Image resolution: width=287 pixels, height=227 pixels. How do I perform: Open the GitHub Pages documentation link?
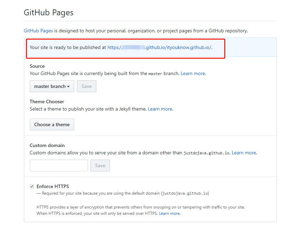point(38,31)
